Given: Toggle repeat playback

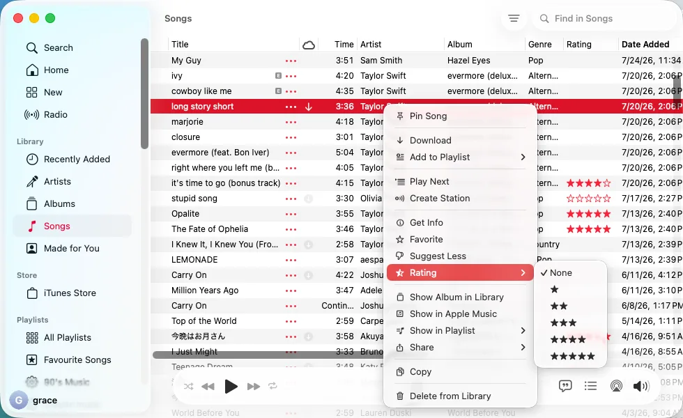Looking at the screenshot, I should (x=273, y=386).
